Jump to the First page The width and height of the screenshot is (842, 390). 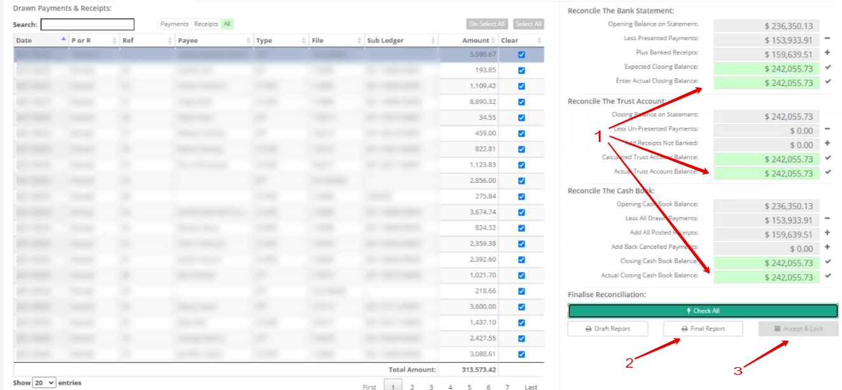pyautogui.click(x=369, y=386)
